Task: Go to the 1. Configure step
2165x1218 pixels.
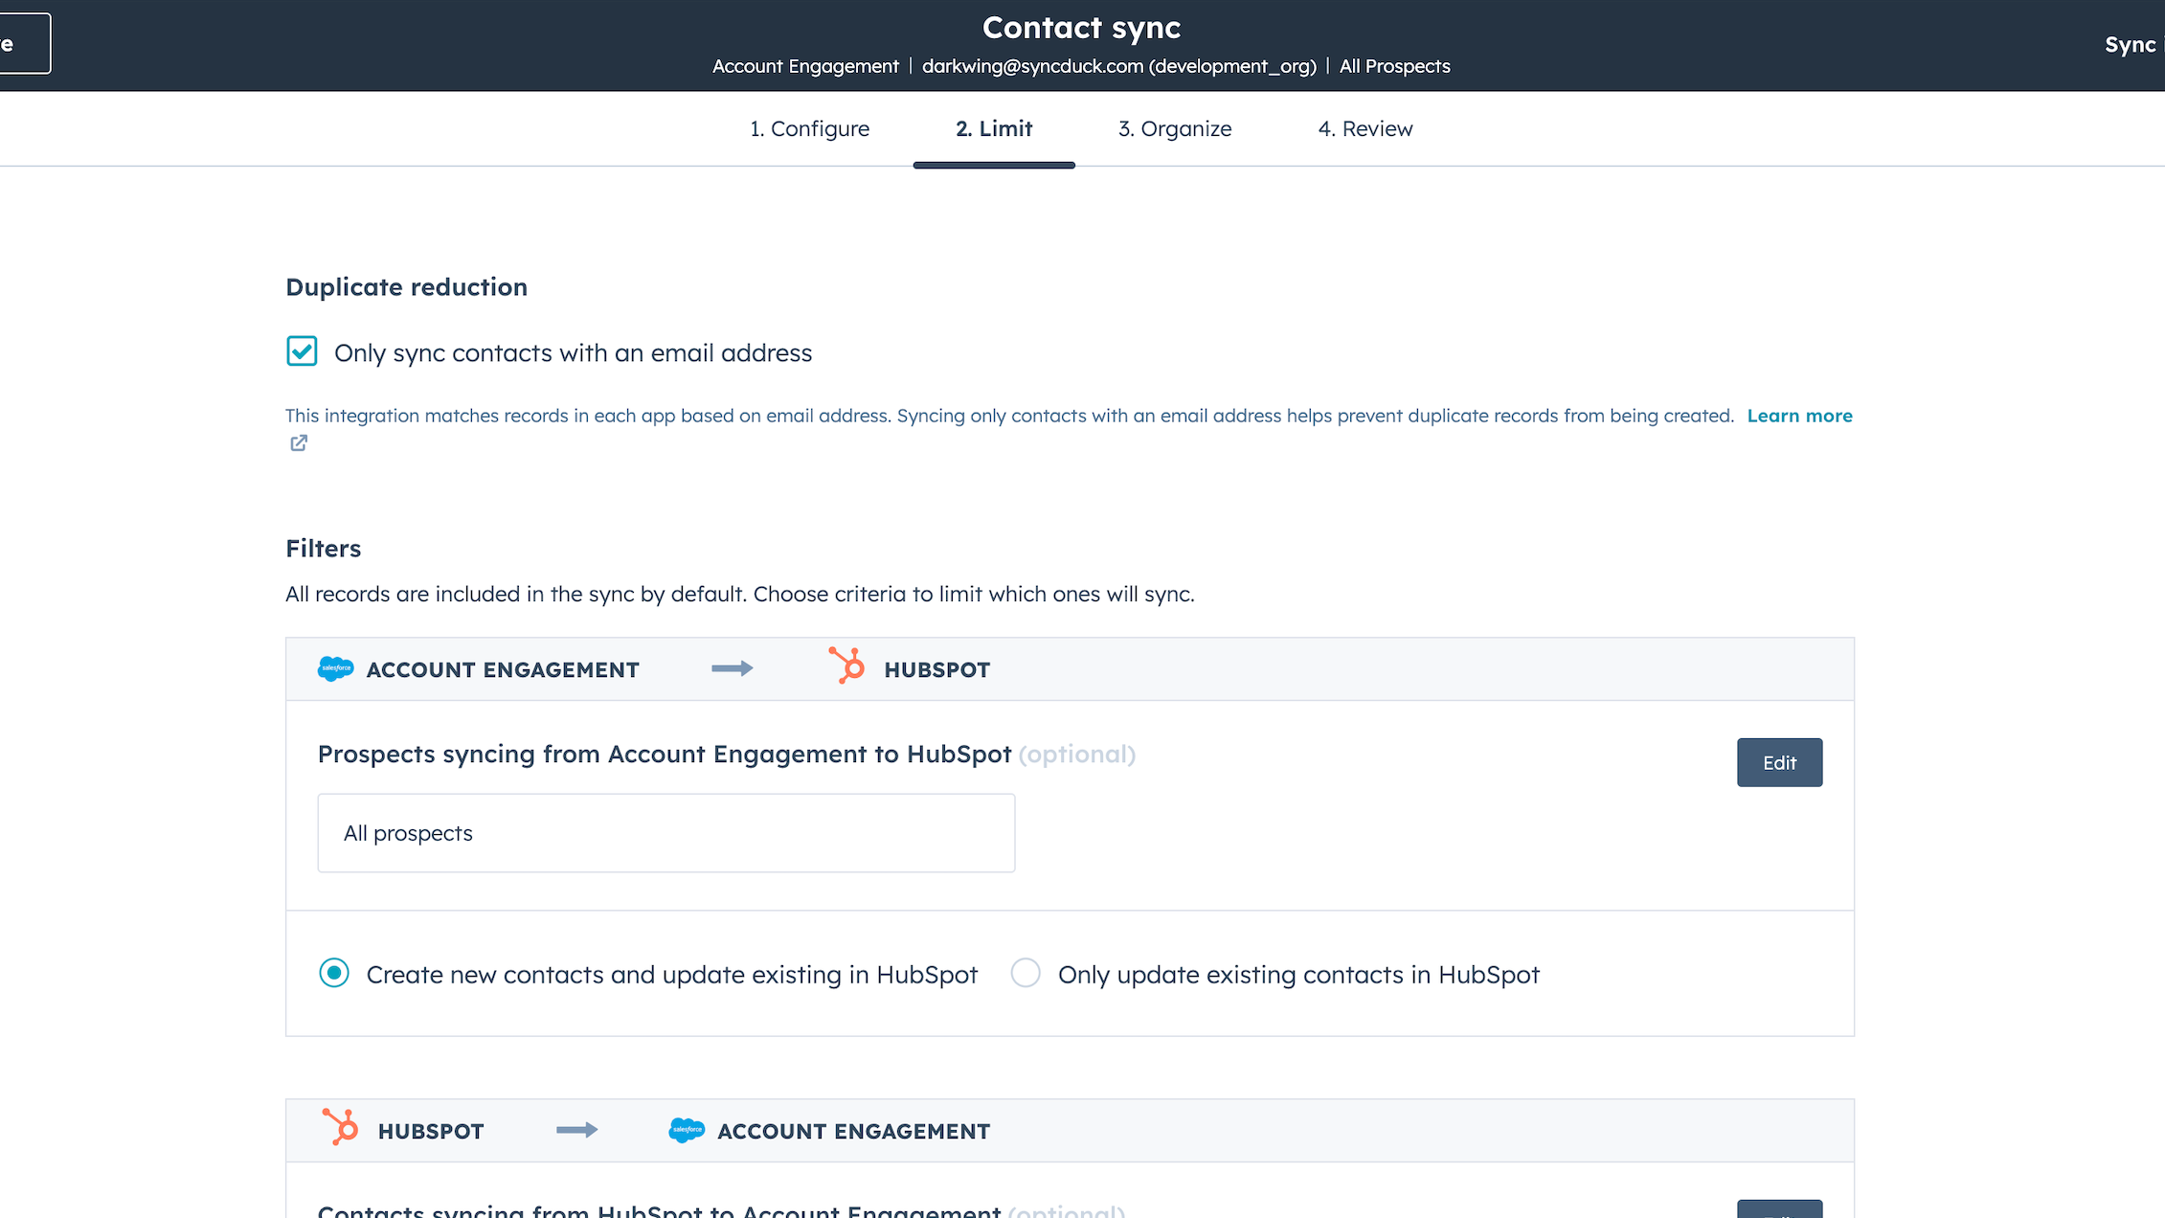Action: coord(809,128)
